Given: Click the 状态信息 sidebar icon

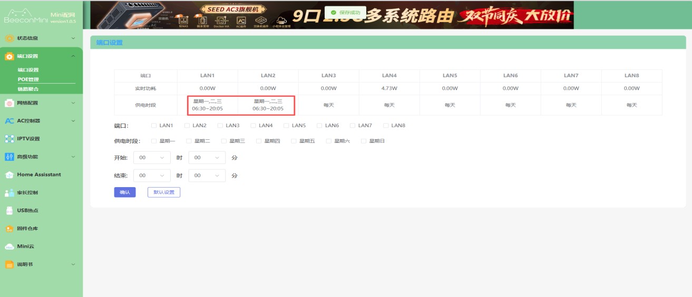Looking at the screenshot, I should [x=9, y=38].
